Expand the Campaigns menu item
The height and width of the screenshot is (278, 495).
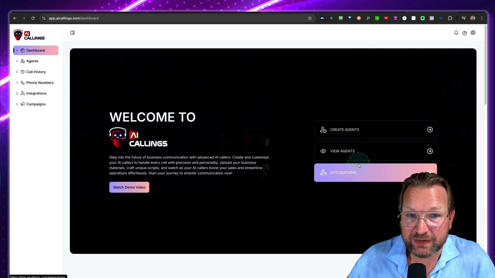point(17,104)
